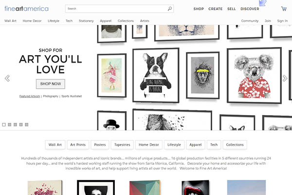Click the Sign In link
The image size is (292, 195).
click(x=282, y=21)
